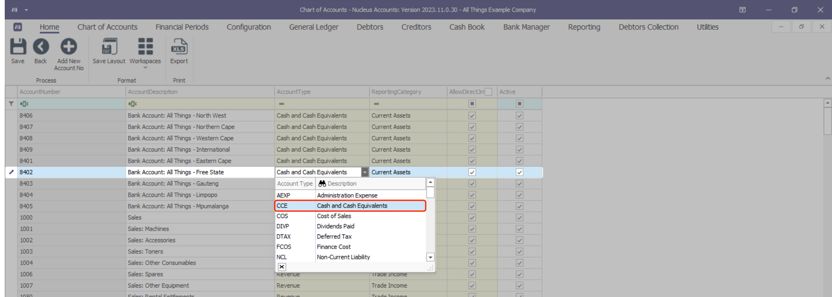832x297 pixels.
Task: Toggle AllowDirectJrn for account 8407
Action: point(472,127)
